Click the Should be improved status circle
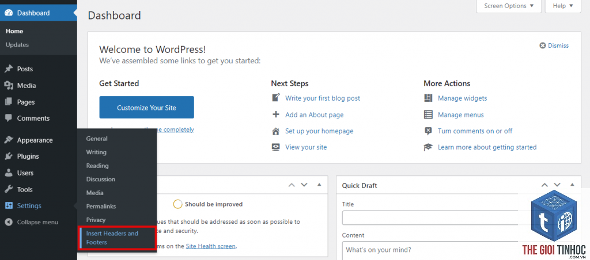The width and height of the screenshot is (590, 260). click(177, 204)
